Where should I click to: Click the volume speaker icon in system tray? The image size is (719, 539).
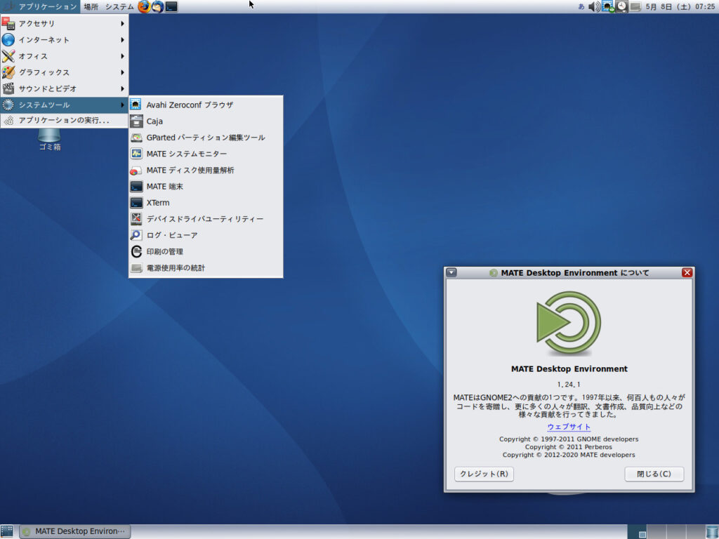593,6
